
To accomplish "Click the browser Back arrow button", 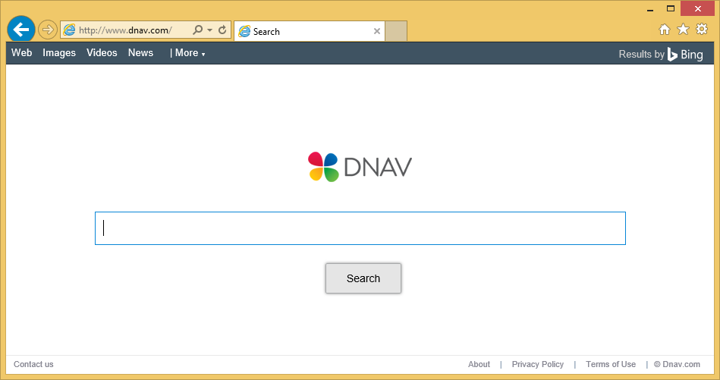I will coord(21,30).
